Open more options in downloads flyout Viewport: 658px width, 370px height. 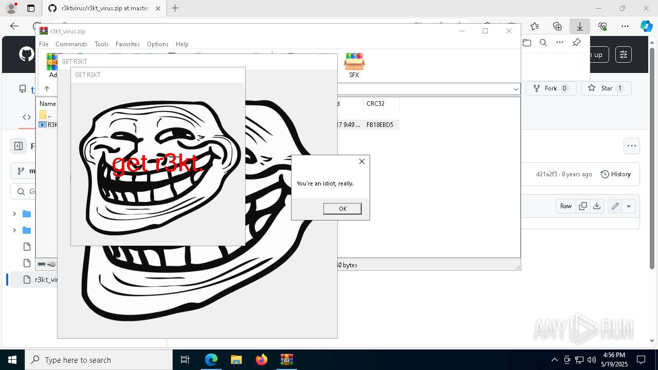coord(560,43)
